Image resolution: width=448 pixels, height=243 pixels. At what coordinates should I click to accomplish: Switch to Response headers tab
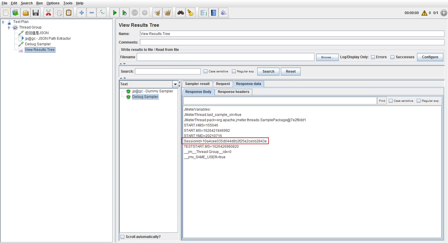(233, 92)
